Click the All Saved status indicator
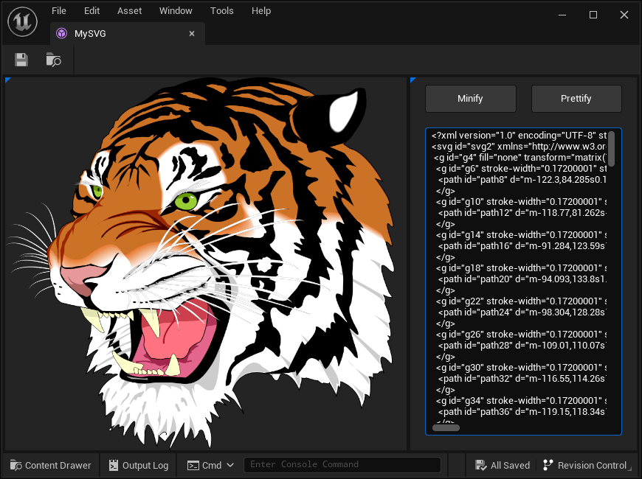Screen dimensions: 642x479 503,465
